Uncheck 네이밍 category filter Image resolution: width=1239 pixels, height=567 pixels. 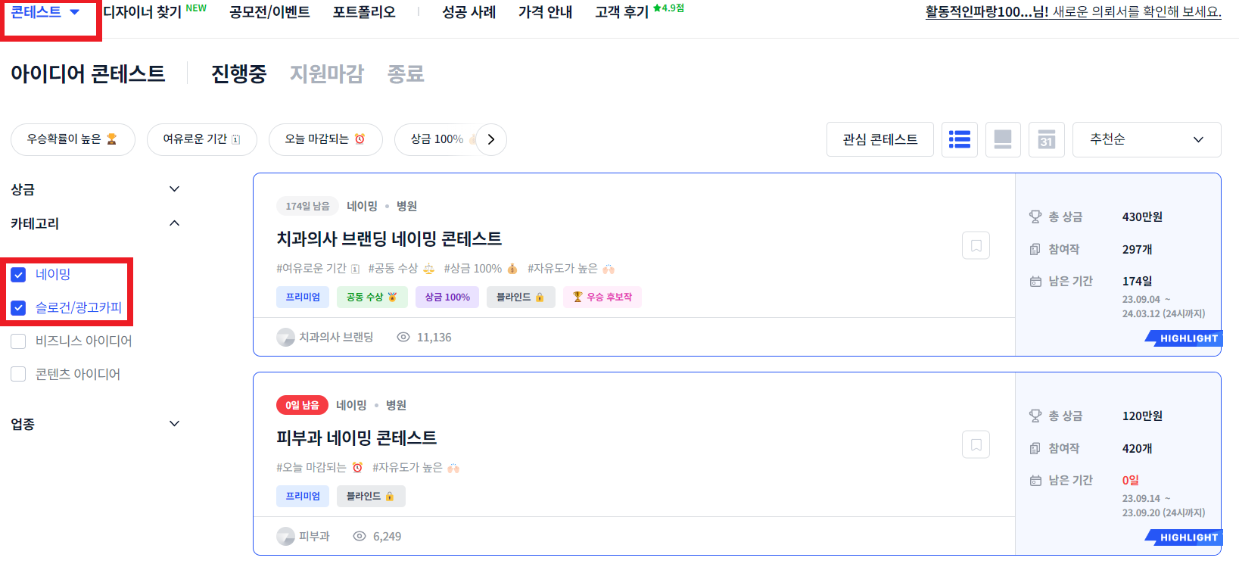pyautogui.click(x=19, y=275)
